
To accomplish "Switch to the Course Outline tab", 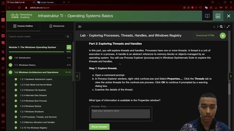I will pos(23,26).
